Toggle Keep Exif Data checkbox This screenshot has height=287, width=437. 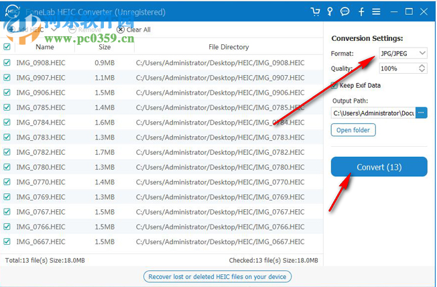click(334, 85)
